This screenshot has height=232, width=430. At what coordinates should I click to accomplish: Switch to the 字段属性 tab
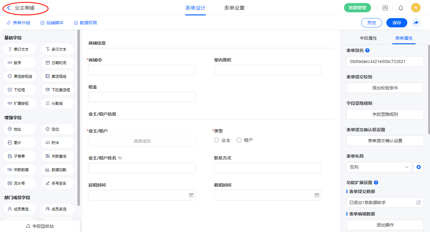pyautogui.click(x=368, y=38)
